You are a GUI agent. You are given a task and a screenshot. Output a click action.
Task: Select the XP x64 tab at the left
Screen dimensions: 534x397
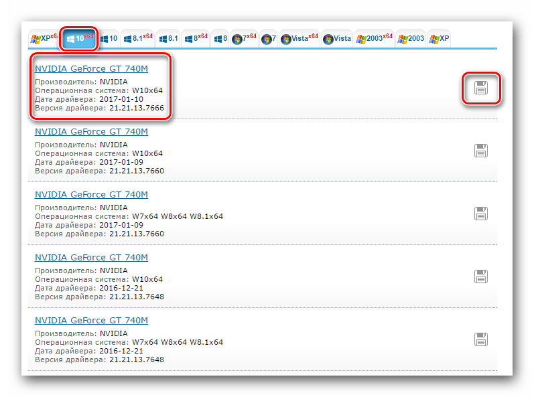click(44, 38)
